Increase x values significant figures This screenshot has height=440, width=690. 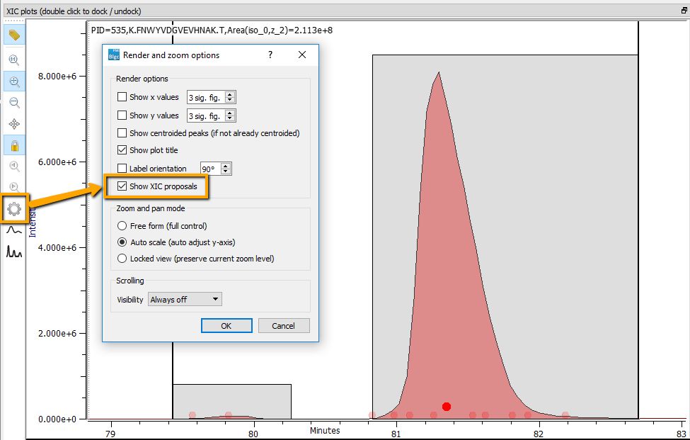230,94
